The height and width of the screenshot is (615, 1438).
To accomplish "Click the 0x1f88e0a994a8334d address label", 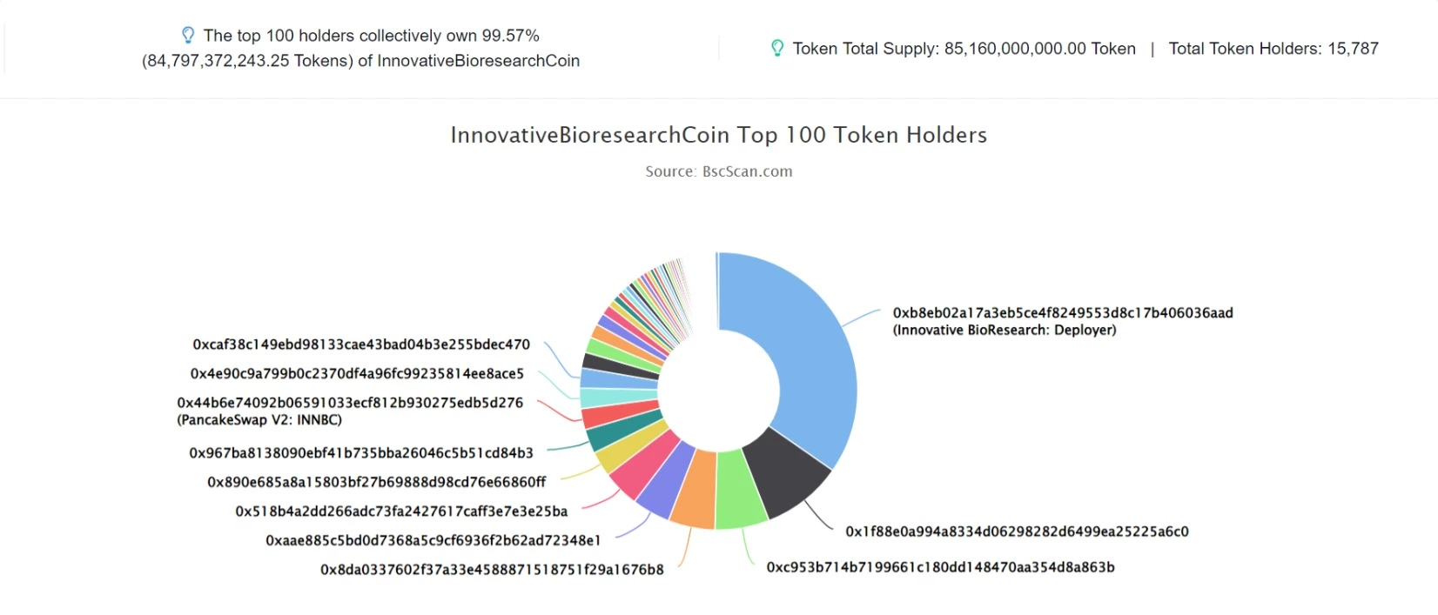I will point(1017,531).
